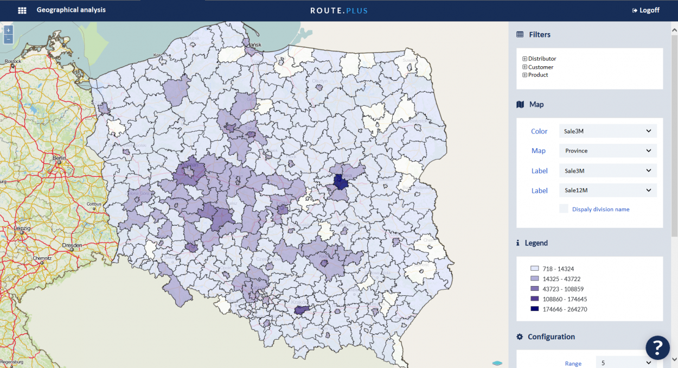This screenshot has width=678, height=368.
Task: Click the Configuration gear icon
Action: tap(520, 337)
